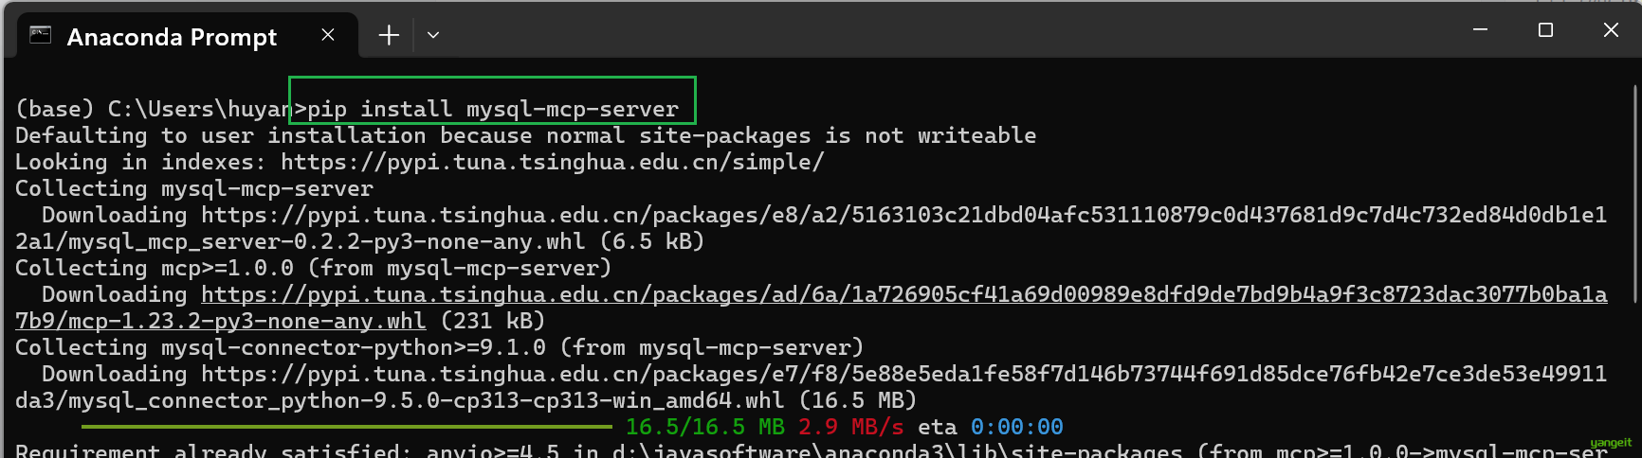Minimize the terminal window
This screenshot has width=1642, height=458.
(x=1480, y=30)
